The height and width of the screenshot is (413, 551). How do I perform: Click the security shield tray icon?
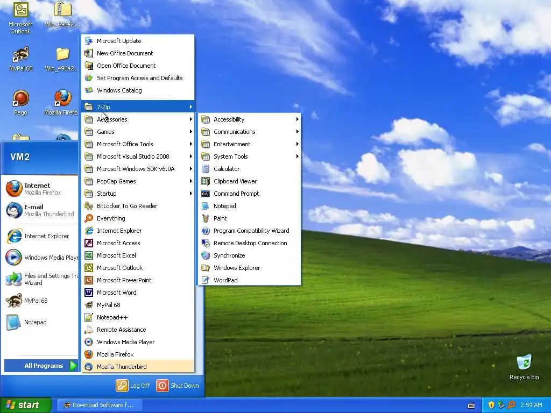(491, 405)
